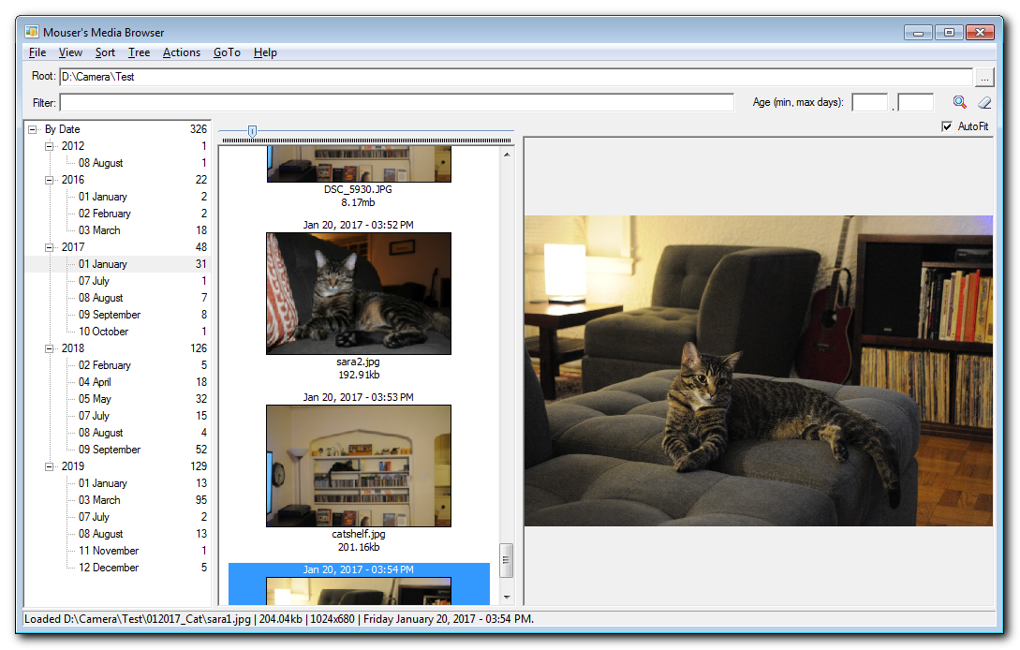Click the sara2.jpg file name caption
1020x650 pixels.
tap(359, 362)
